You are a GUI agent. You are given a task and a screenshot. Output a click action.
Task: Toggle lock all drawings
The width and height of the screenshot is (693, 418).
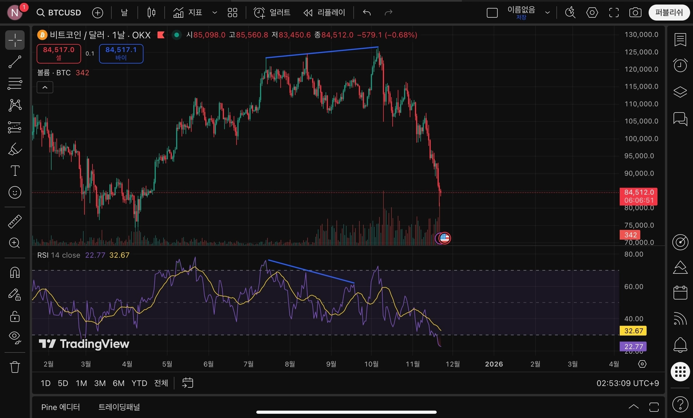coord(15,317)
